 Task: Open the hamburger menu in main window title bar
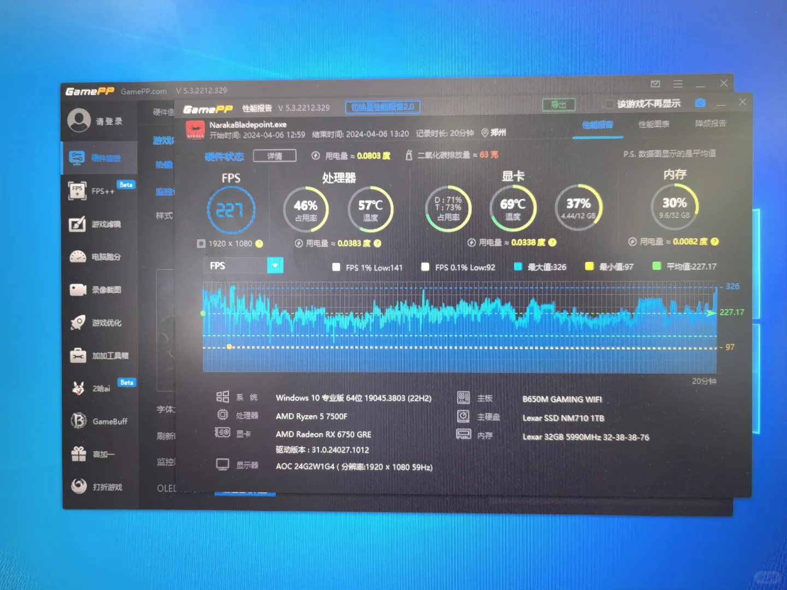(678, 84)
